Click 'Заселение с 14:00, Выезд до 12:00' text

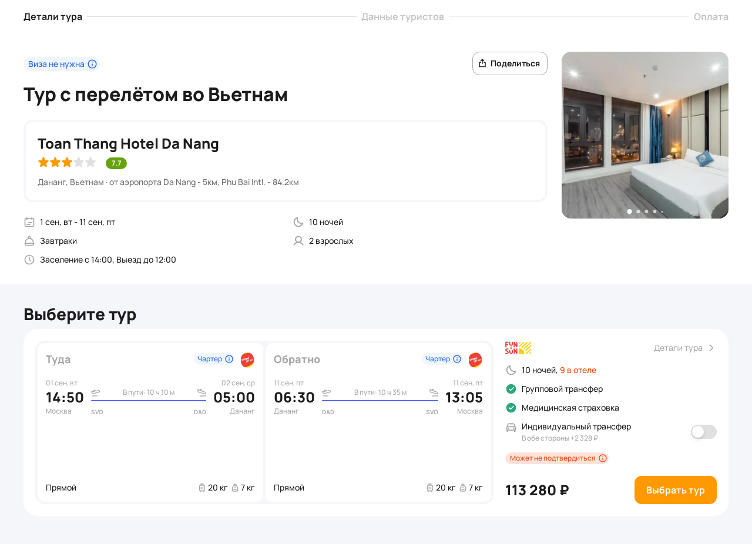tap(108, 260)
